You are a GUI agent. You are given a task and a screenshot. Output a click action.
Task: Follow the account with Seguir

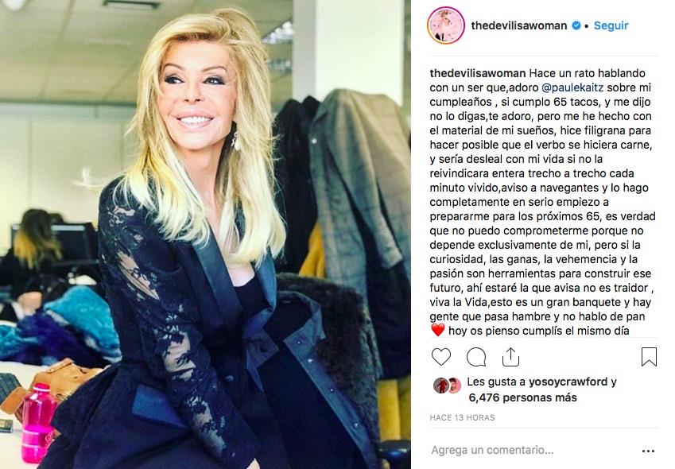point(611,25)
